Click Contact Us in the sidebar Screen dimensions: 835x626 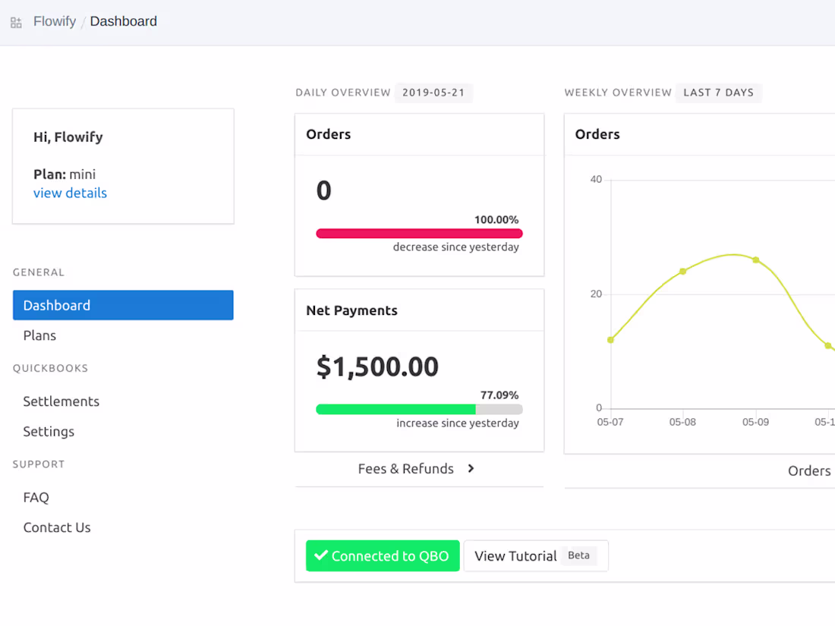pos(57,527)
